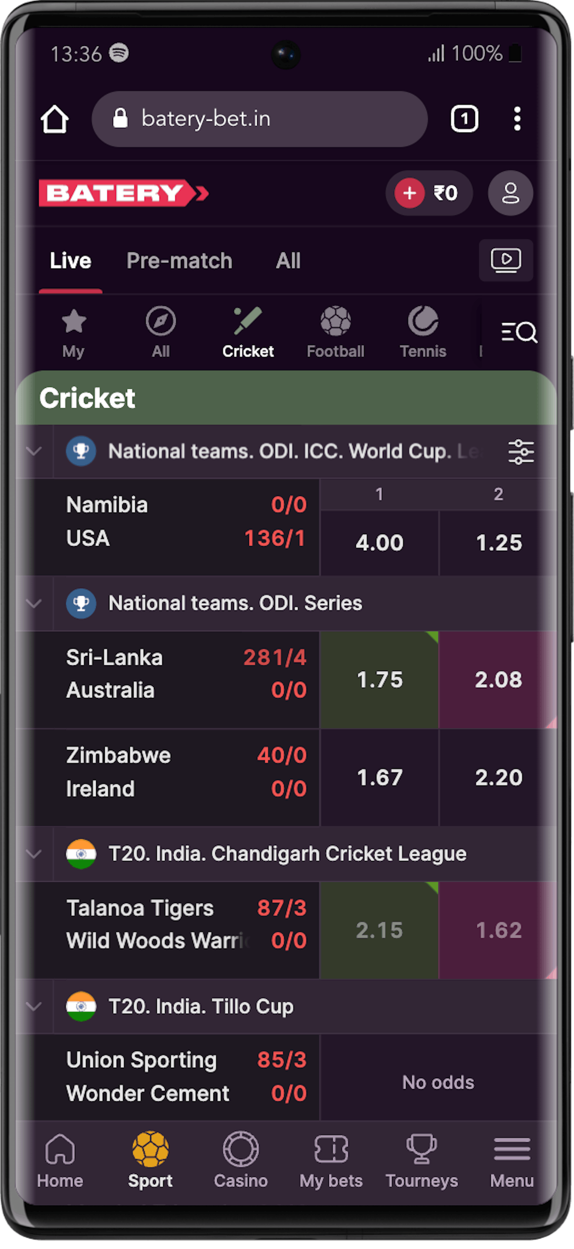The height and width of the screenshot is (1249, 574).
Task: Switch to the All events tab
Action: (x=287, y=260)
